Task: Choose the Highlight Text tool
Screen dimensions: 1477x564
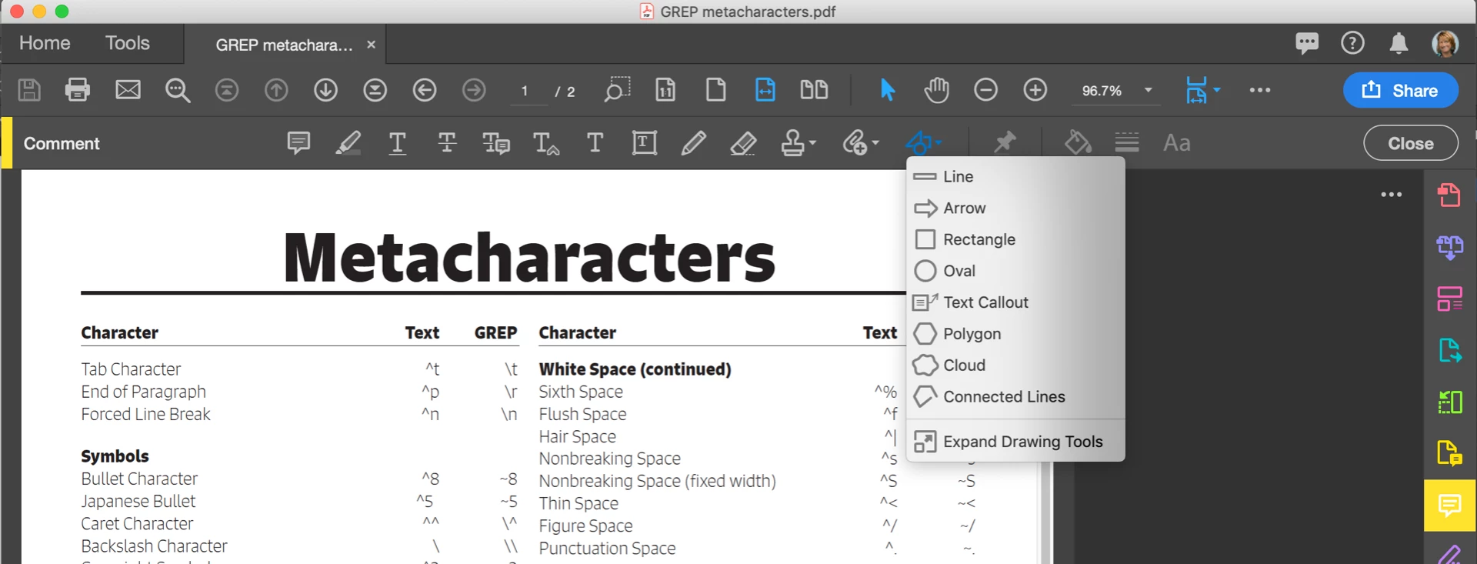Action: [x=348, y=143]
